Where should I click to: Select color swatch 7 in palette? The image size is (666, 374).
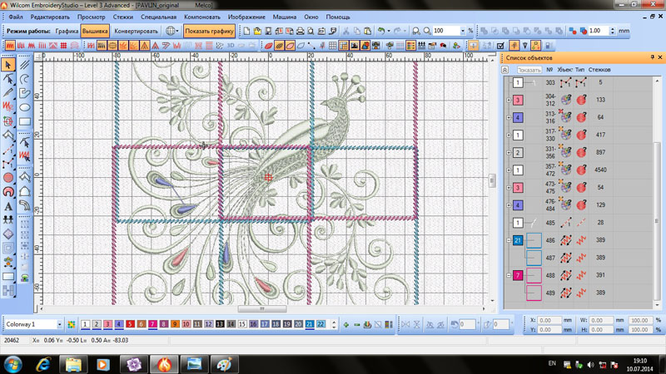click(152, 324)
